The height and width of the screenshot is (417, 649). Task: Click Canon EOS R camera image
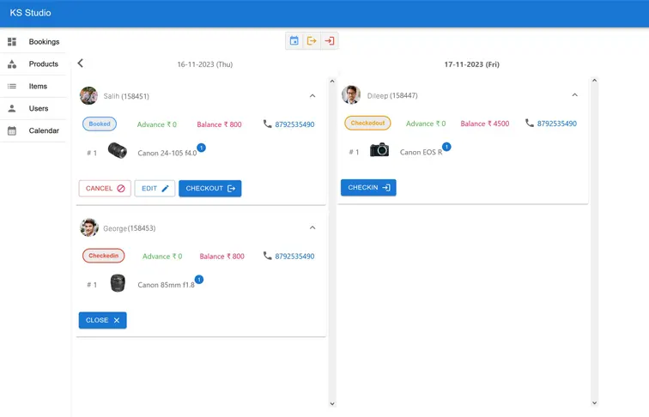tap(379, 150)
